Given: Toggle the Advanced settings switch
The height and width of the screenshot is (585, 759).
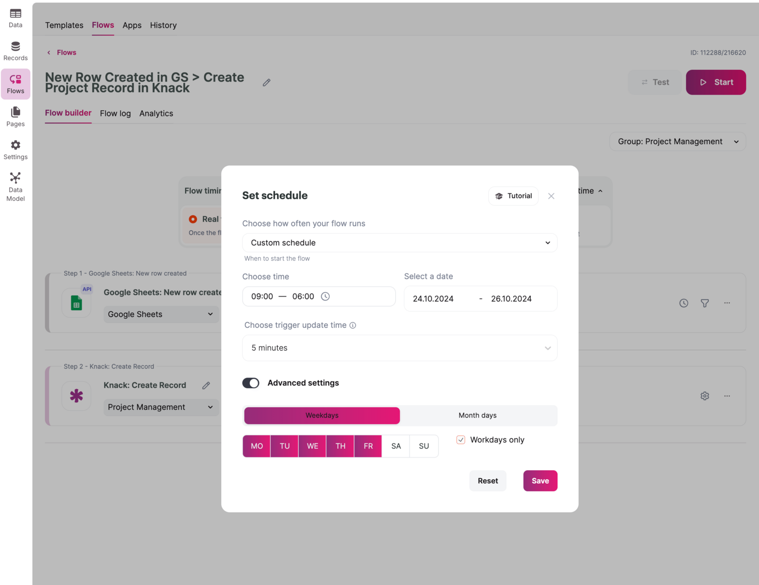Looking at the screenshot, I should point(250,383).
